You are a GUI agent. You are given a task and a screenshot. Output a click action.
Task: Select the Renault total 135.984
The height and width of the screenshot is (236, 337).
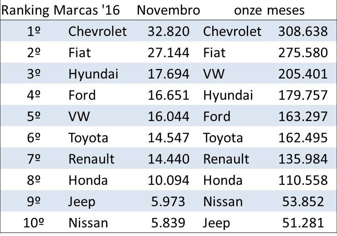coord(303,159)
